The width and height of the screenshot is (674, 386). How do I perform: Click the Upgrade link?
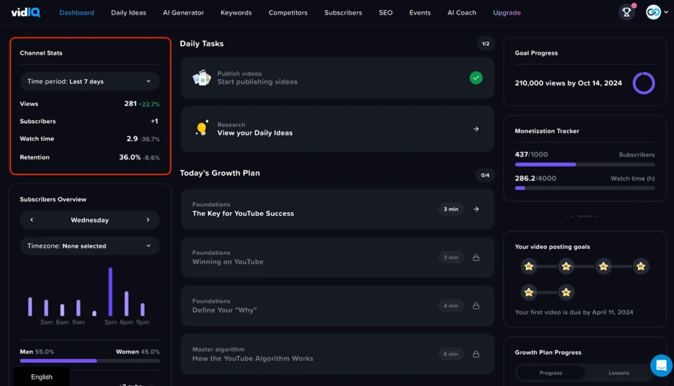coord(506,12)
